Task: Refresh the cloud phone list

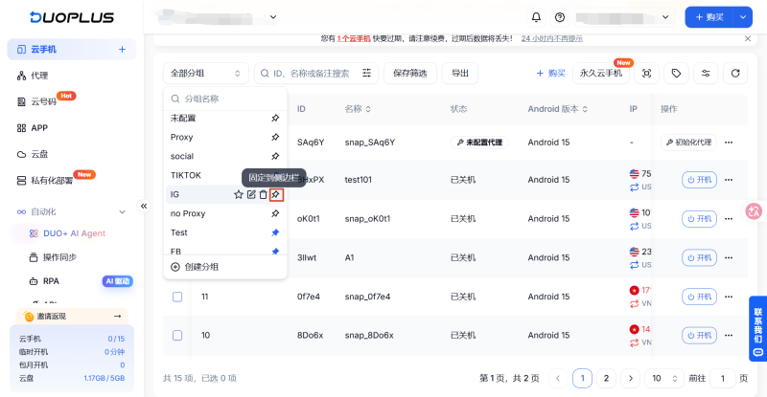Action: coord(735,74)
